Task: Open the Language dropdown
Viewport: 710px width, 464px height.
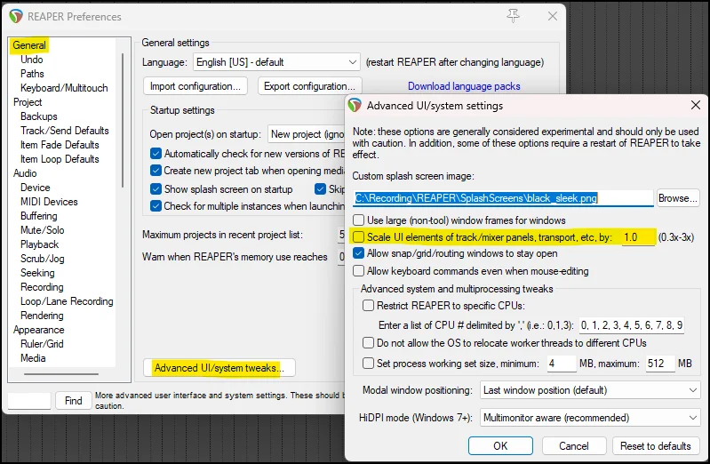Action: point(276,62)
